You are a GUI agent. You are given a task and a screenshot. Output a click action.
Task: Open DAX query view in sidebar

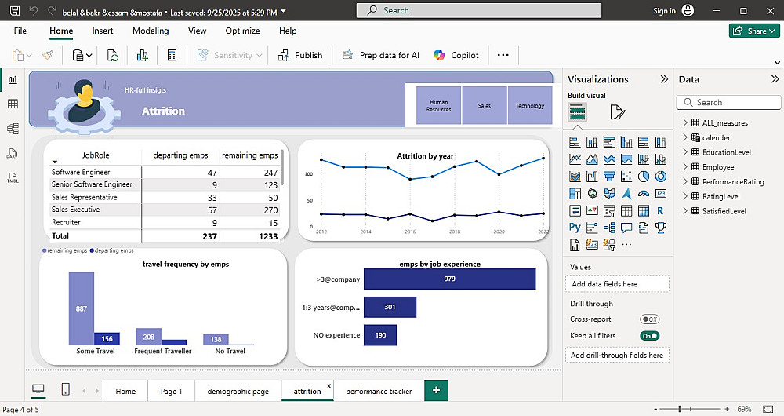tap(13, 153)
